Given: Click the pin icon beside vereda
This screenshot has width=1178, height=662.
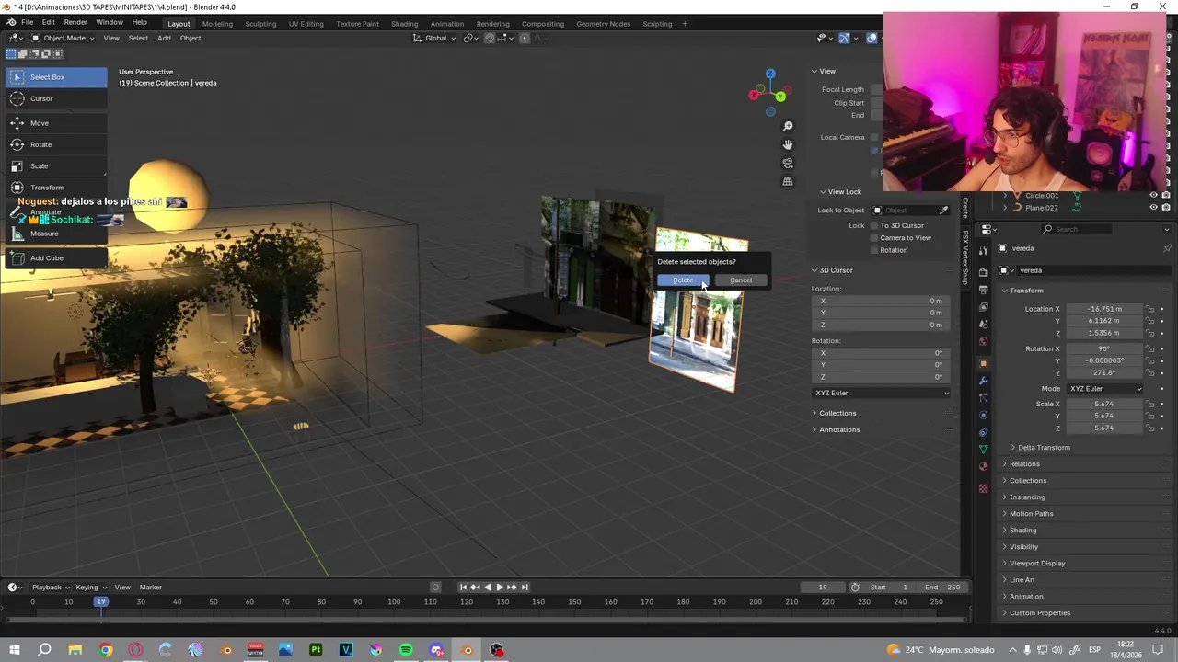Looking at the screenshot, I should 1167,248.
